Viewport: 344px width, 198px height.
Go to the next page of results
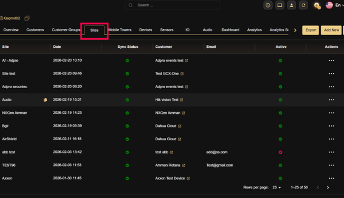pos(328,188)
